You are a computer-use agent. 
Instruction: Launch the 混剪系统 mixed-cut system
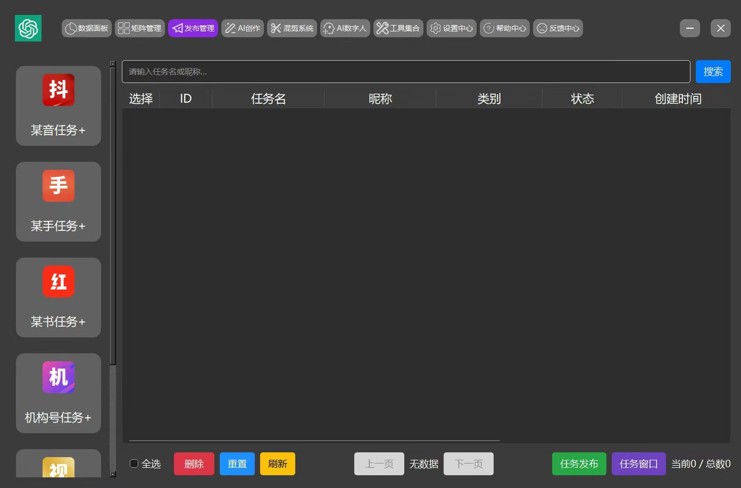tap(292, 28)
